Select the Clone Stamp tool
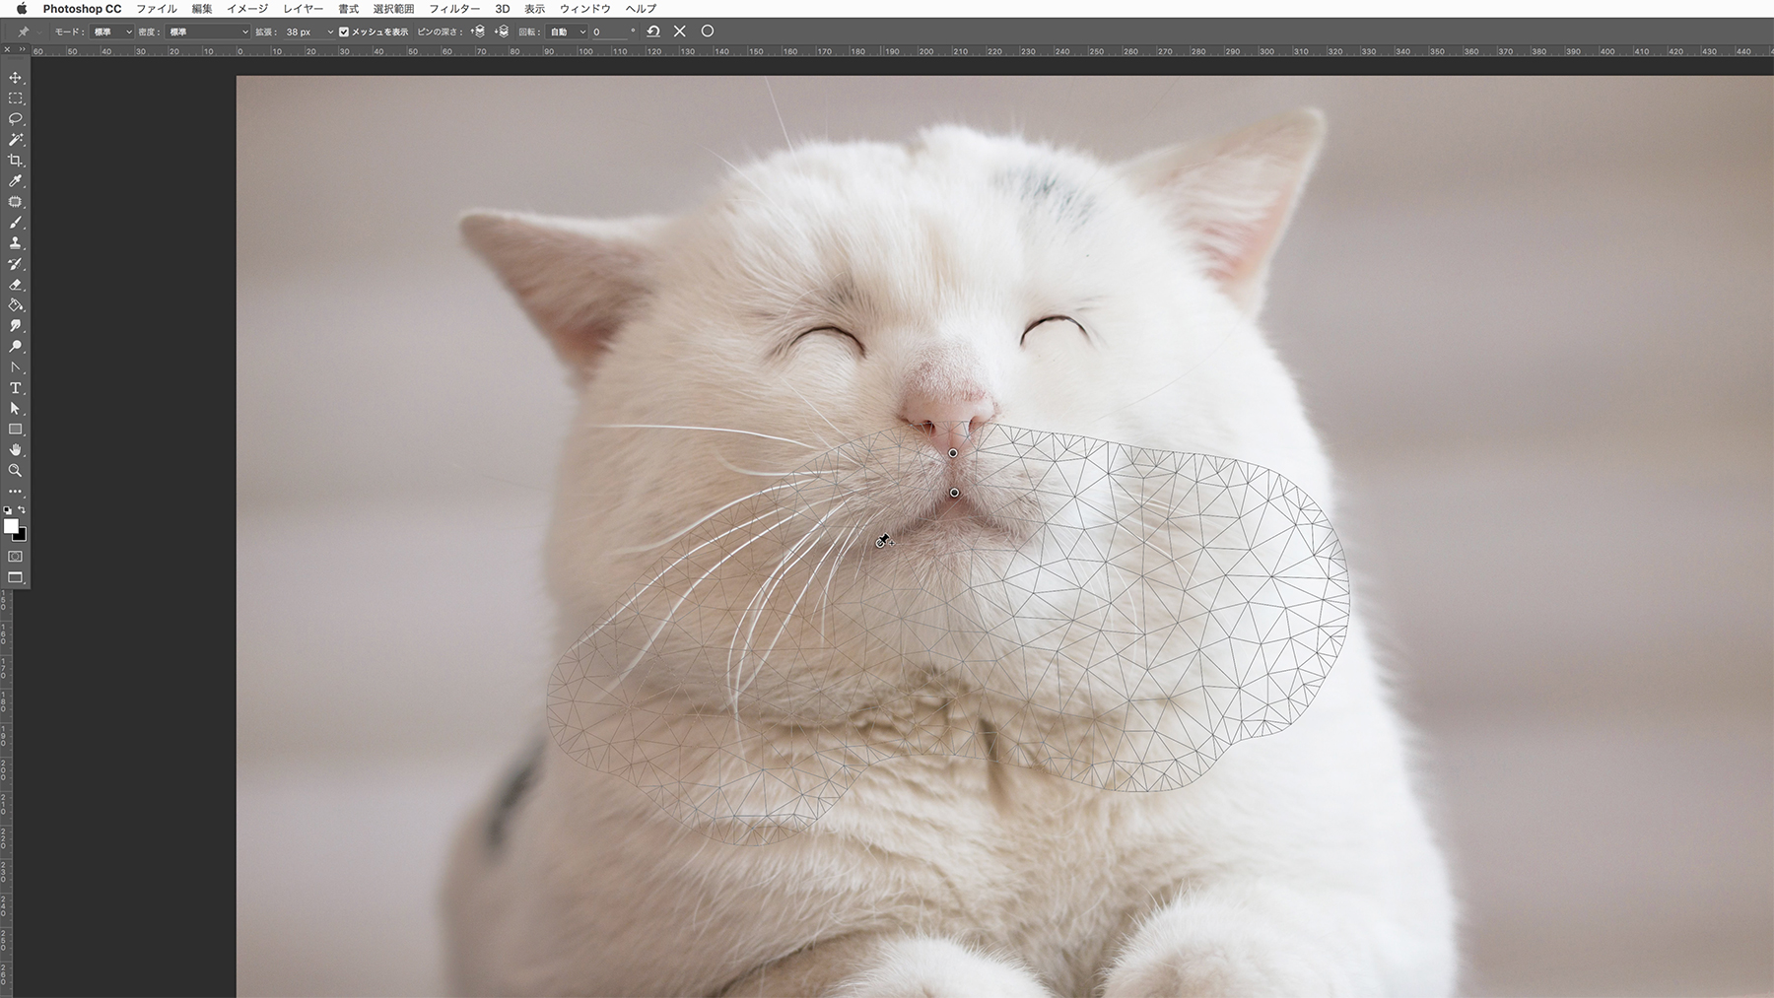The width and height of the screenshot is (1774, 998). coord(15,243)
